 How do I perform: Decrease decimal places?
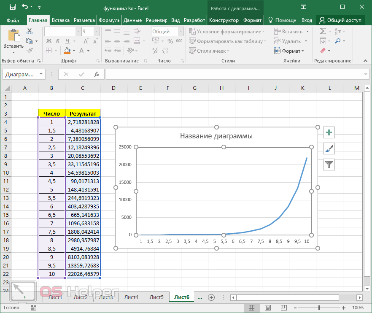point(164,51)
